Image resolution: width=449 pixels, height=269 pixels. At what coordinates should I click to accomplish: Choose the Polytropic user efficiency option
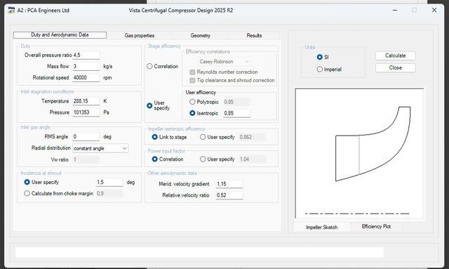tap(192, 102)
